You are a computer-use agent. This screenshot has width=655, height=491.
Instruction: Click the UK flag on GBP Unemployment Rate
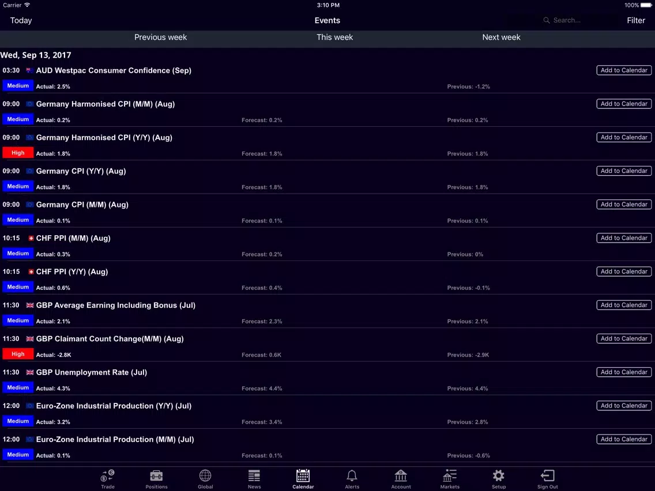pyautogui.click(x=29, y=372)
